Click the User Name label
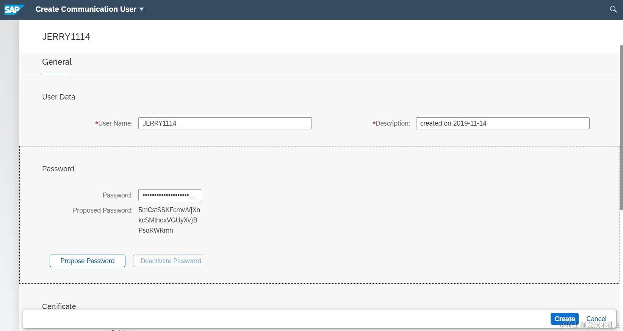Image resolution: width=623 pixels, height=331 pixels. click(114, 123)
